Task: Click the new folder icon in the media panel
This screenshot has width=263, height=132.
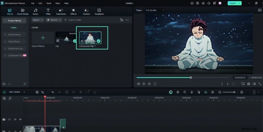Action: (4, 84)
